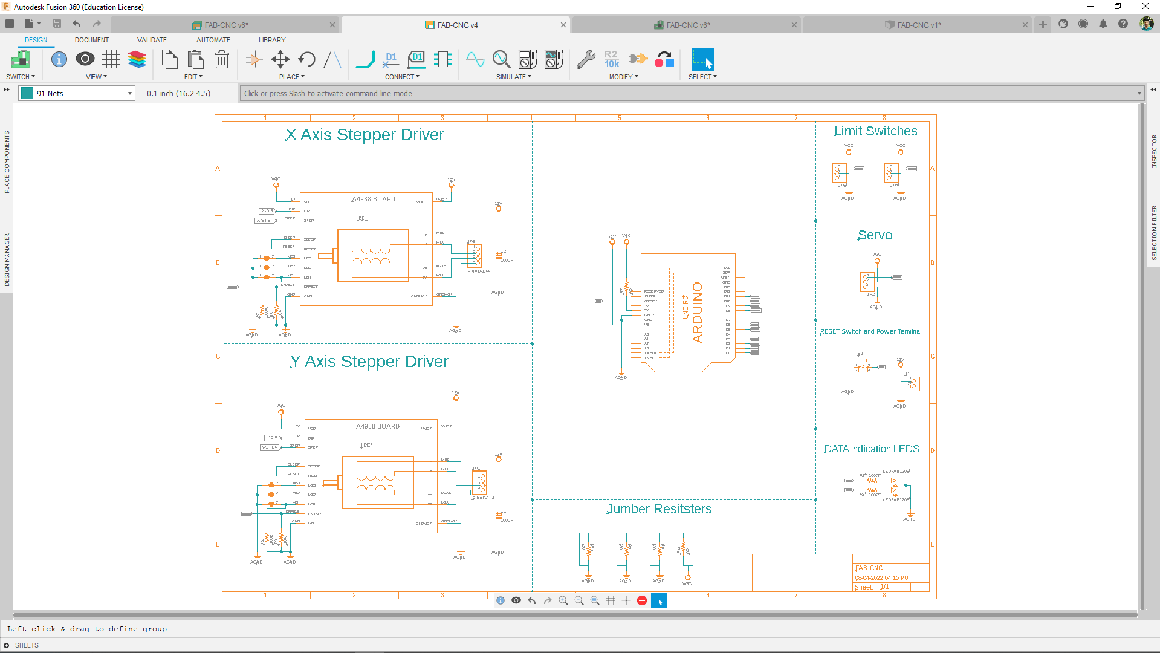The width and height of the screenshot is (1160, 653).
Task: Click the Nets layer color swatch
Action: click(x=27, y=93)
